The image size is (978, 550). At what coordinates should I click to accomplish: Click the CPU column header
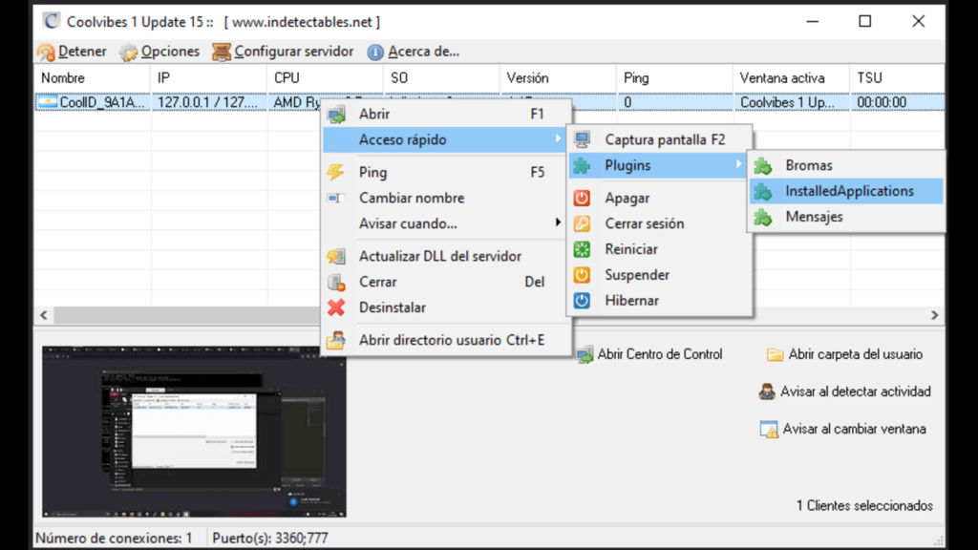click(325, 78)
